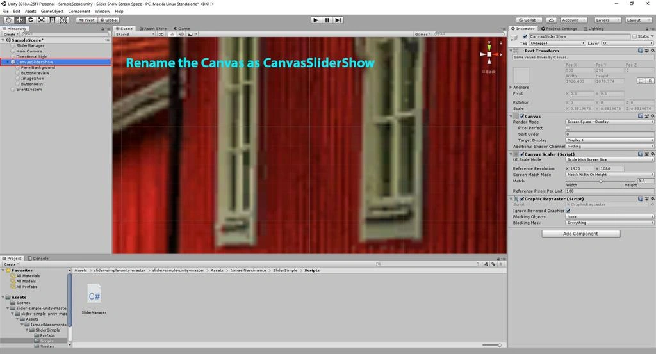
Task: Toggle Global/Local handle rotation button
Action: (x=109, y=20)
